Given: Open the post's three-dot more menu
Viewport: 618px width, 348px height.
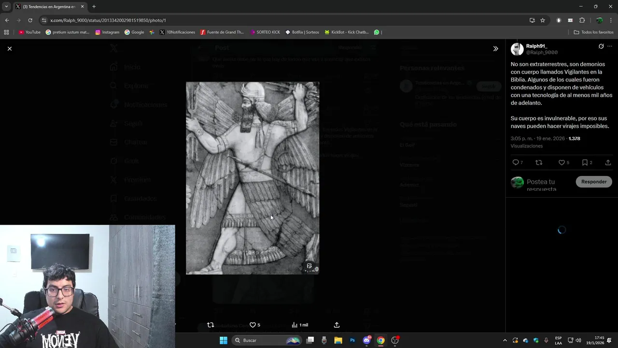Looking at the screenshot, I should pos(610,46).
